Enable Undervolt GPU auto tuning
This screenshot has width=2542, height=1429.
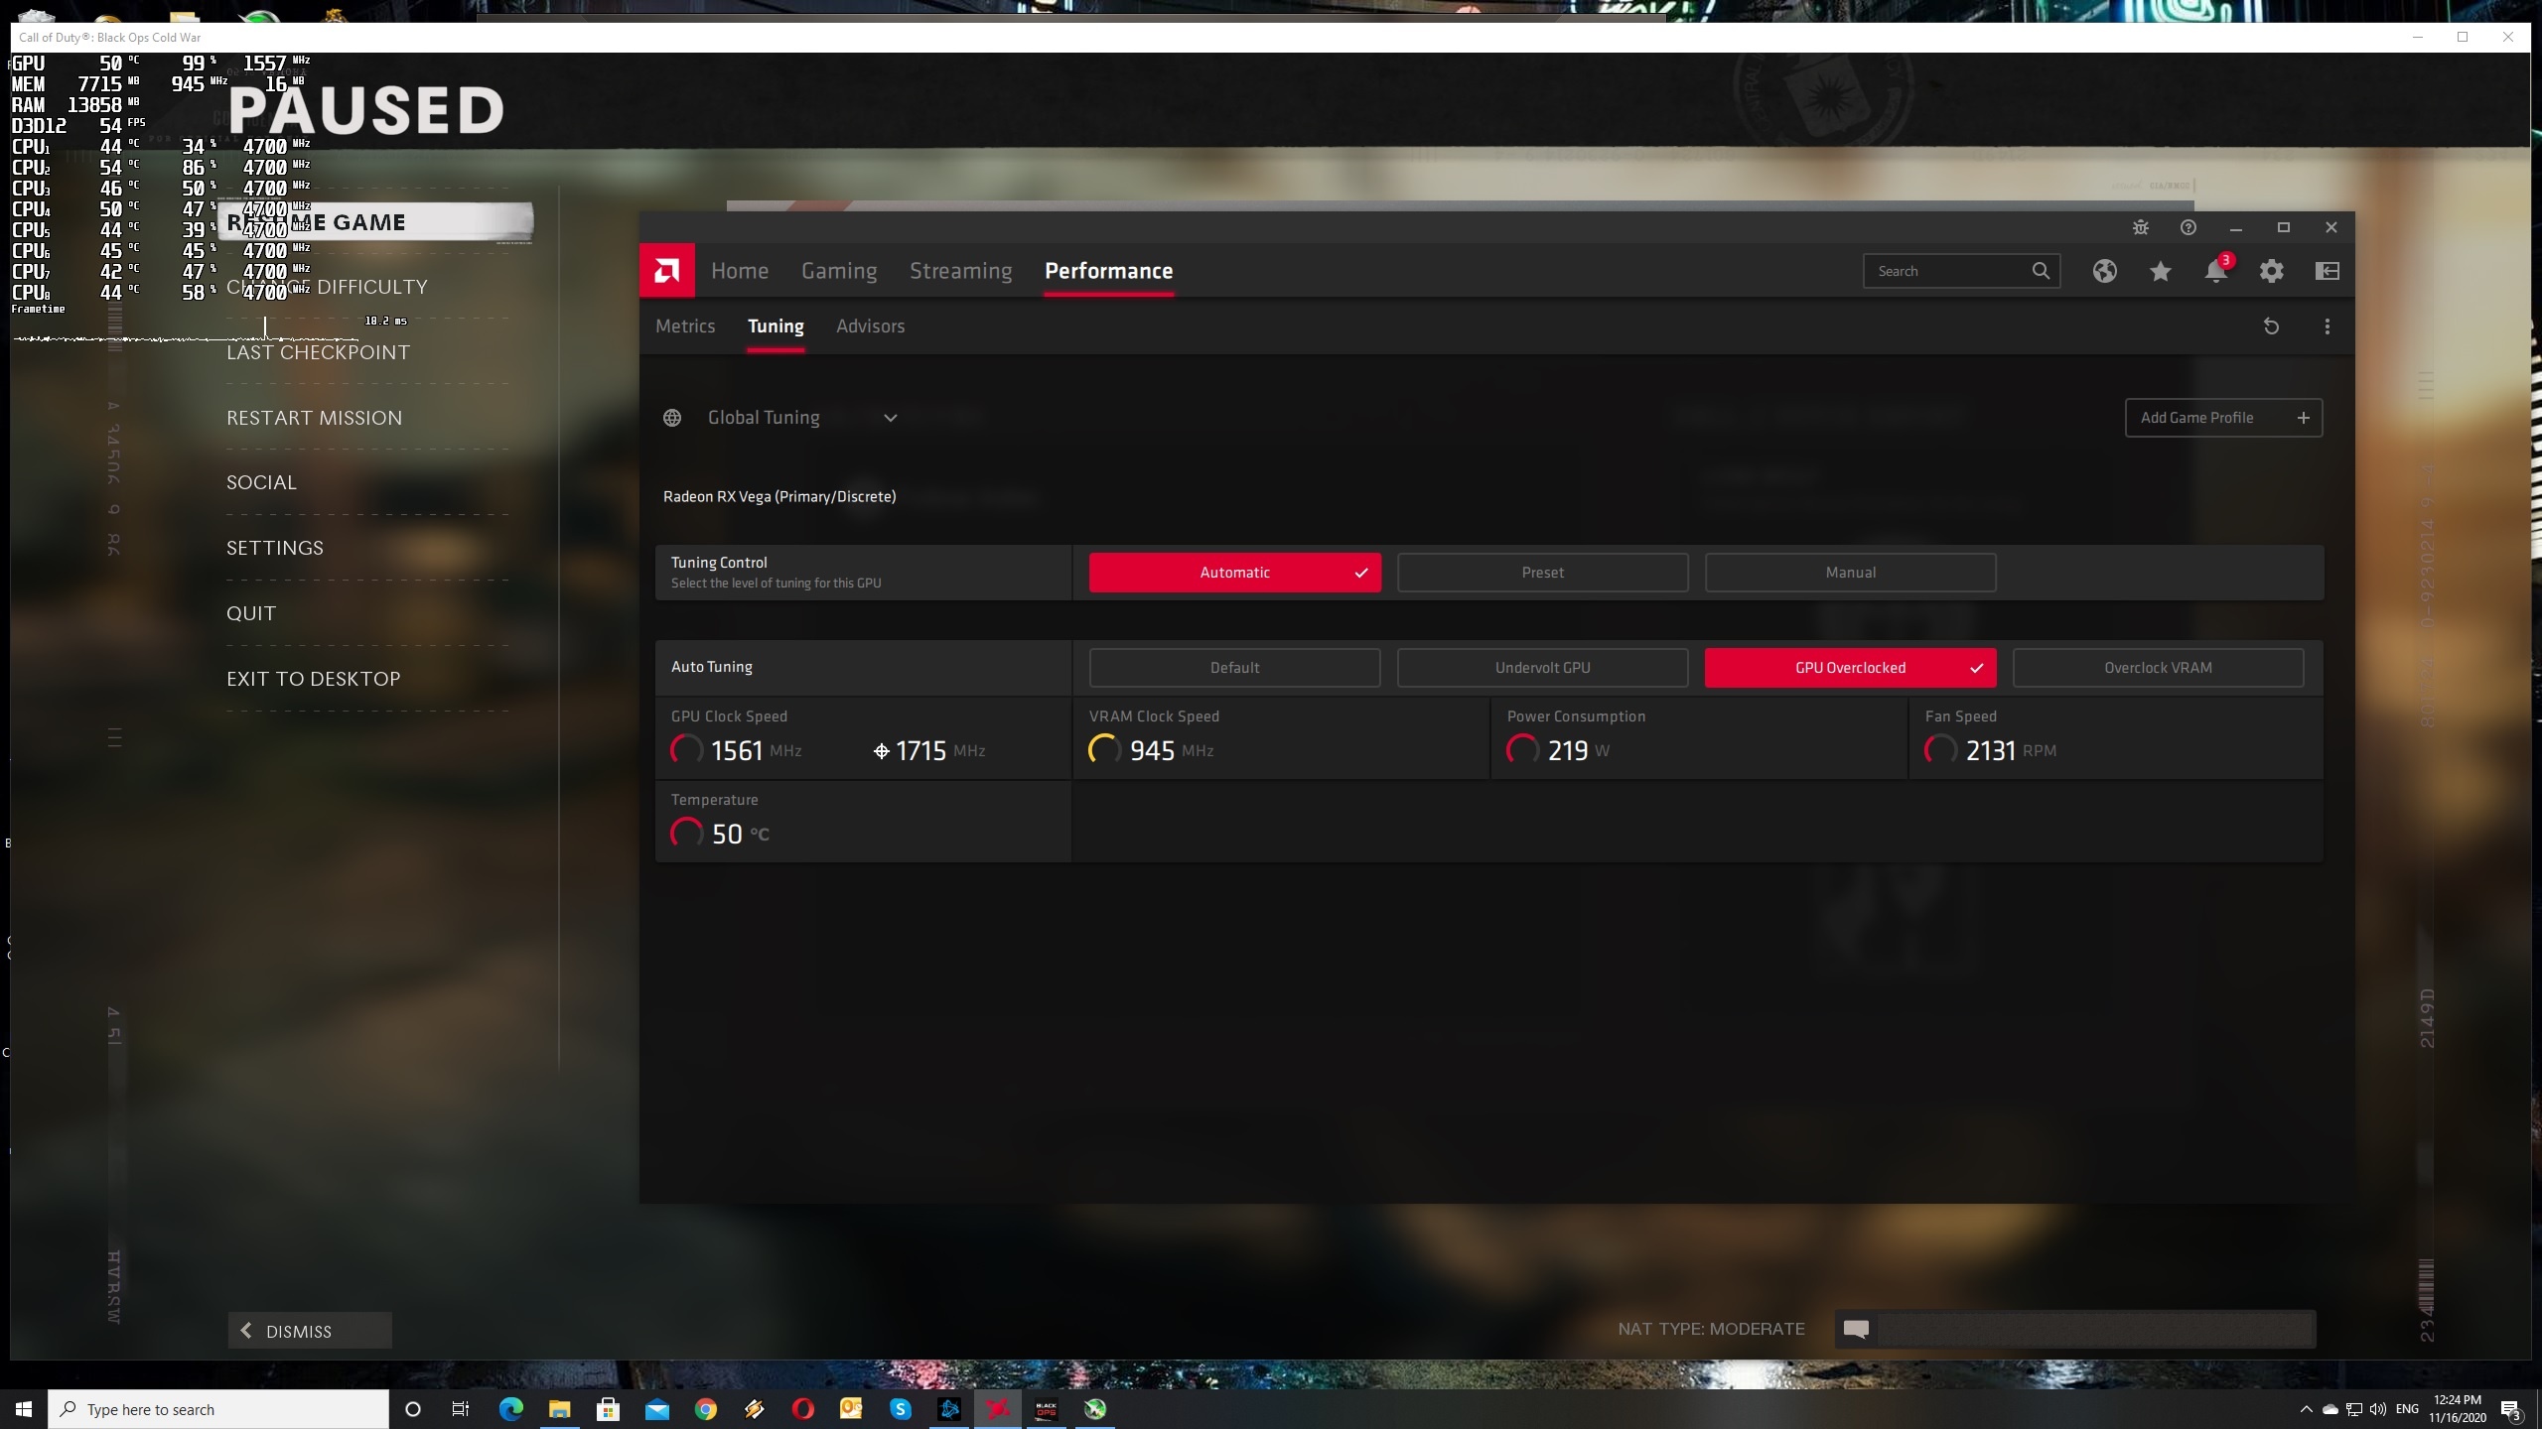tap(1542, 668)
